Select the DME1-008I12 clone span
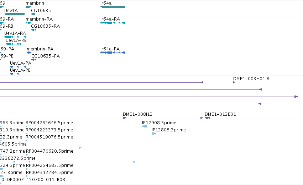303x185 pixels. coord(163,118)
